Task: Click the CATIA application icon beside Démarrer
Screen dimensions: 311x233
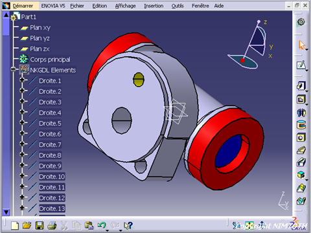Action: pyautogui.click(x=6, y=6)
